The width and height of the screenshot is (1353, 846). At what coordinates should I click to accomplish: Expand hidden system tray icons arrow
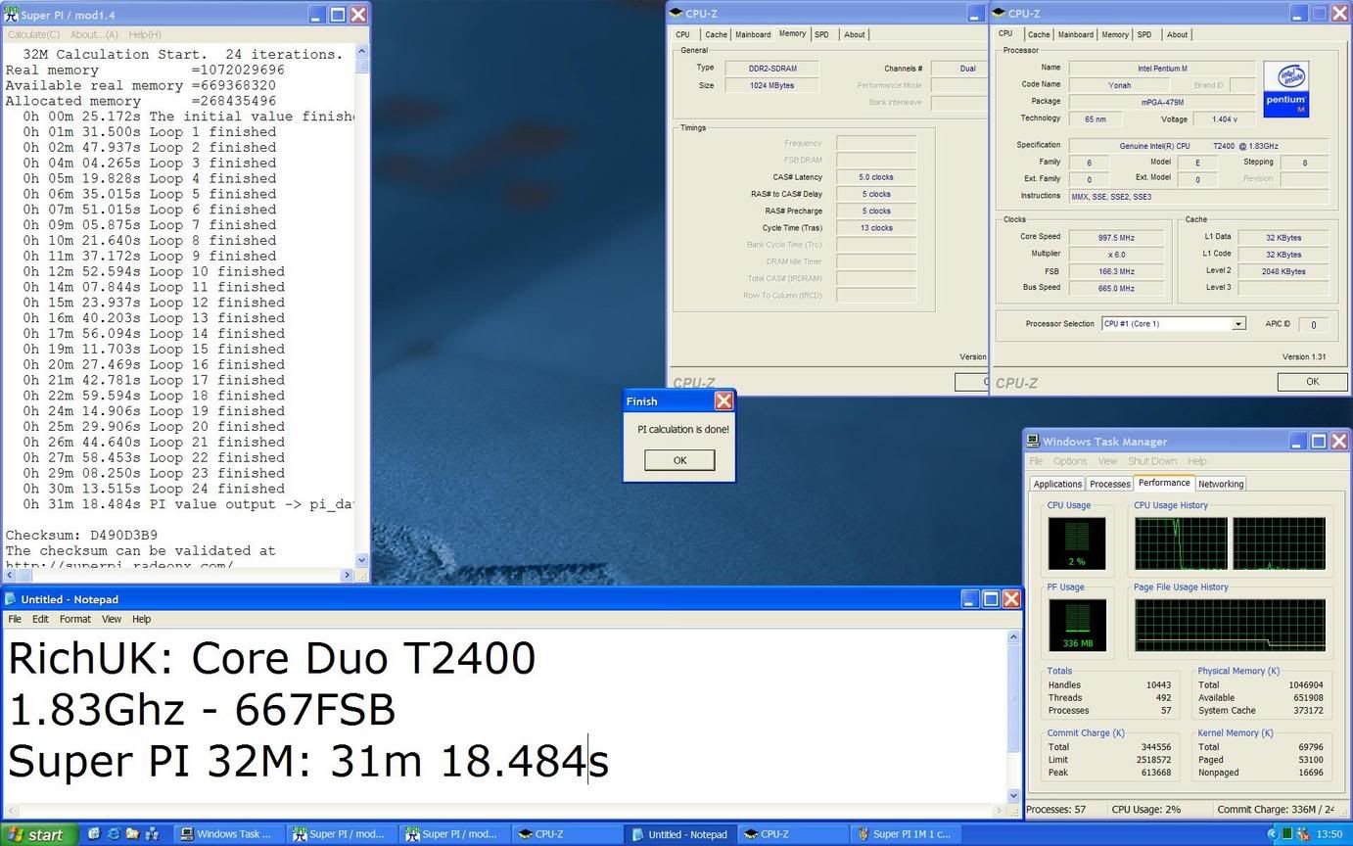coord(1271,834)
